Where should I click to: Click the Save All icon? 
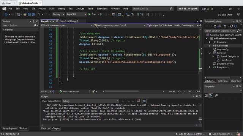33,14
